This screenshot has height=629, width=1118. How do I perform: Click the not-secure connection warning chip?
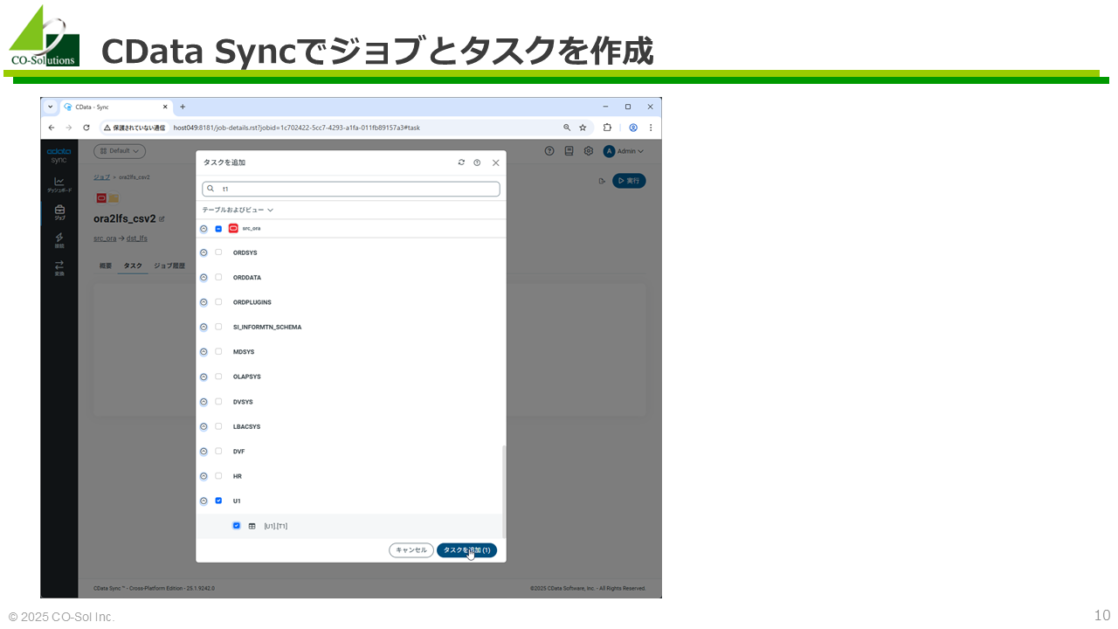point(134,128)
